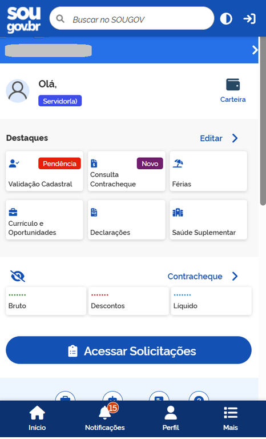Click the user avatar profile picture
Image resolution: width=266 pixels, height=439 pixels.
pos(18,91)
